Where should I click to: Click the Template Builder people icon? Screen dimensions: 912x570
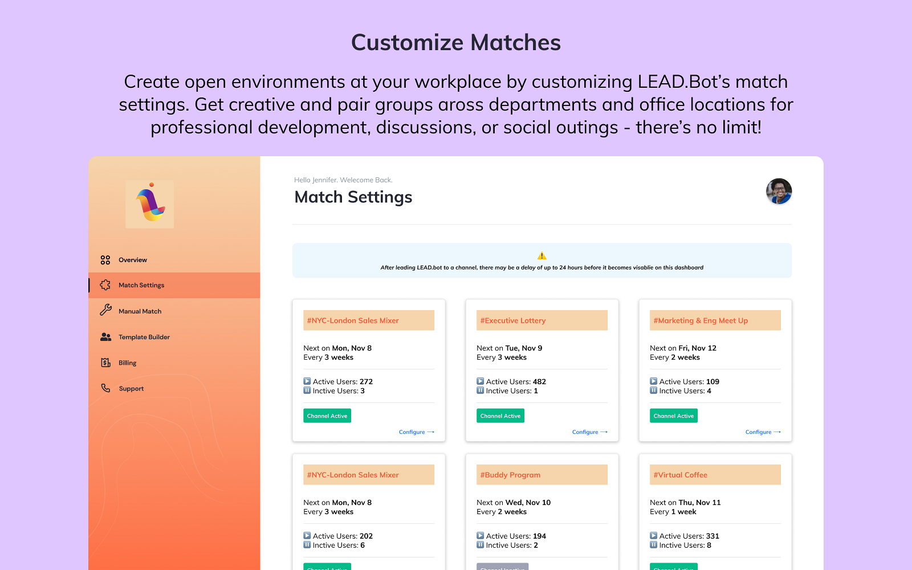point(105,337)
